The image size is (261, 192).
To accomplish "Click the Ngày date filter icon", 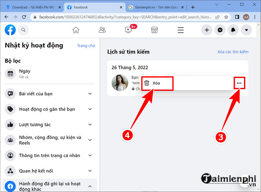I will pos(10,74).
